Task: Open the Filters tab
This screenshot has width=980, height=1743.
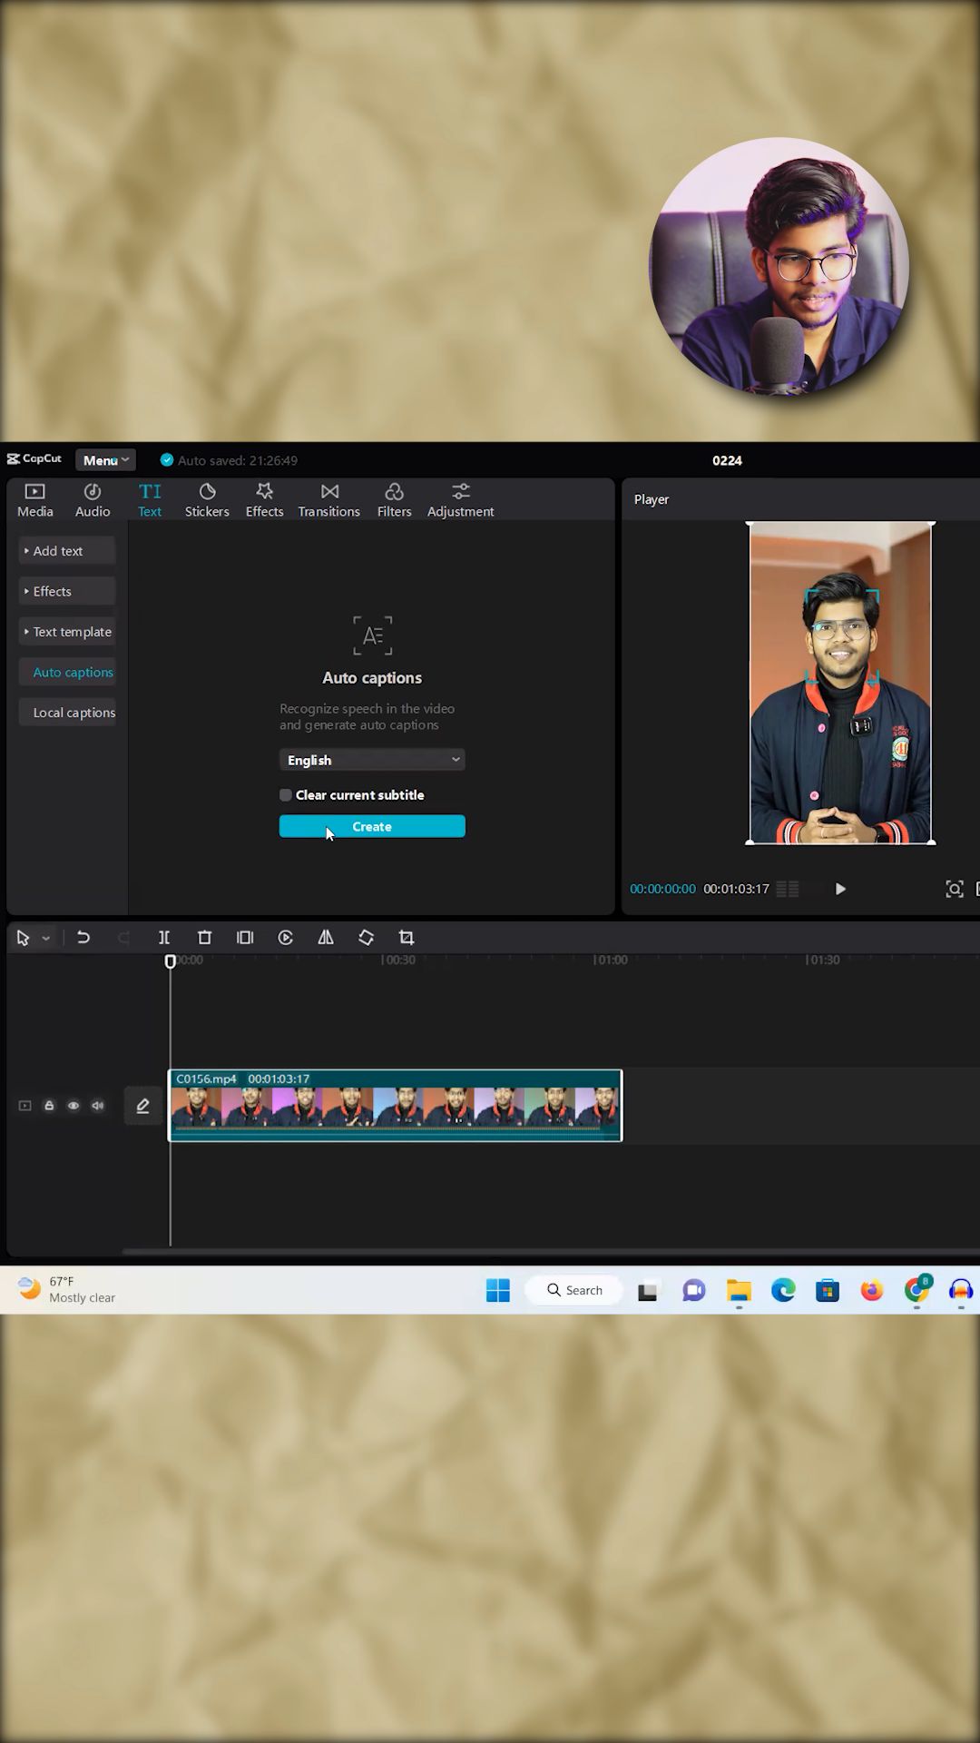Action: [x=394, y=500]
